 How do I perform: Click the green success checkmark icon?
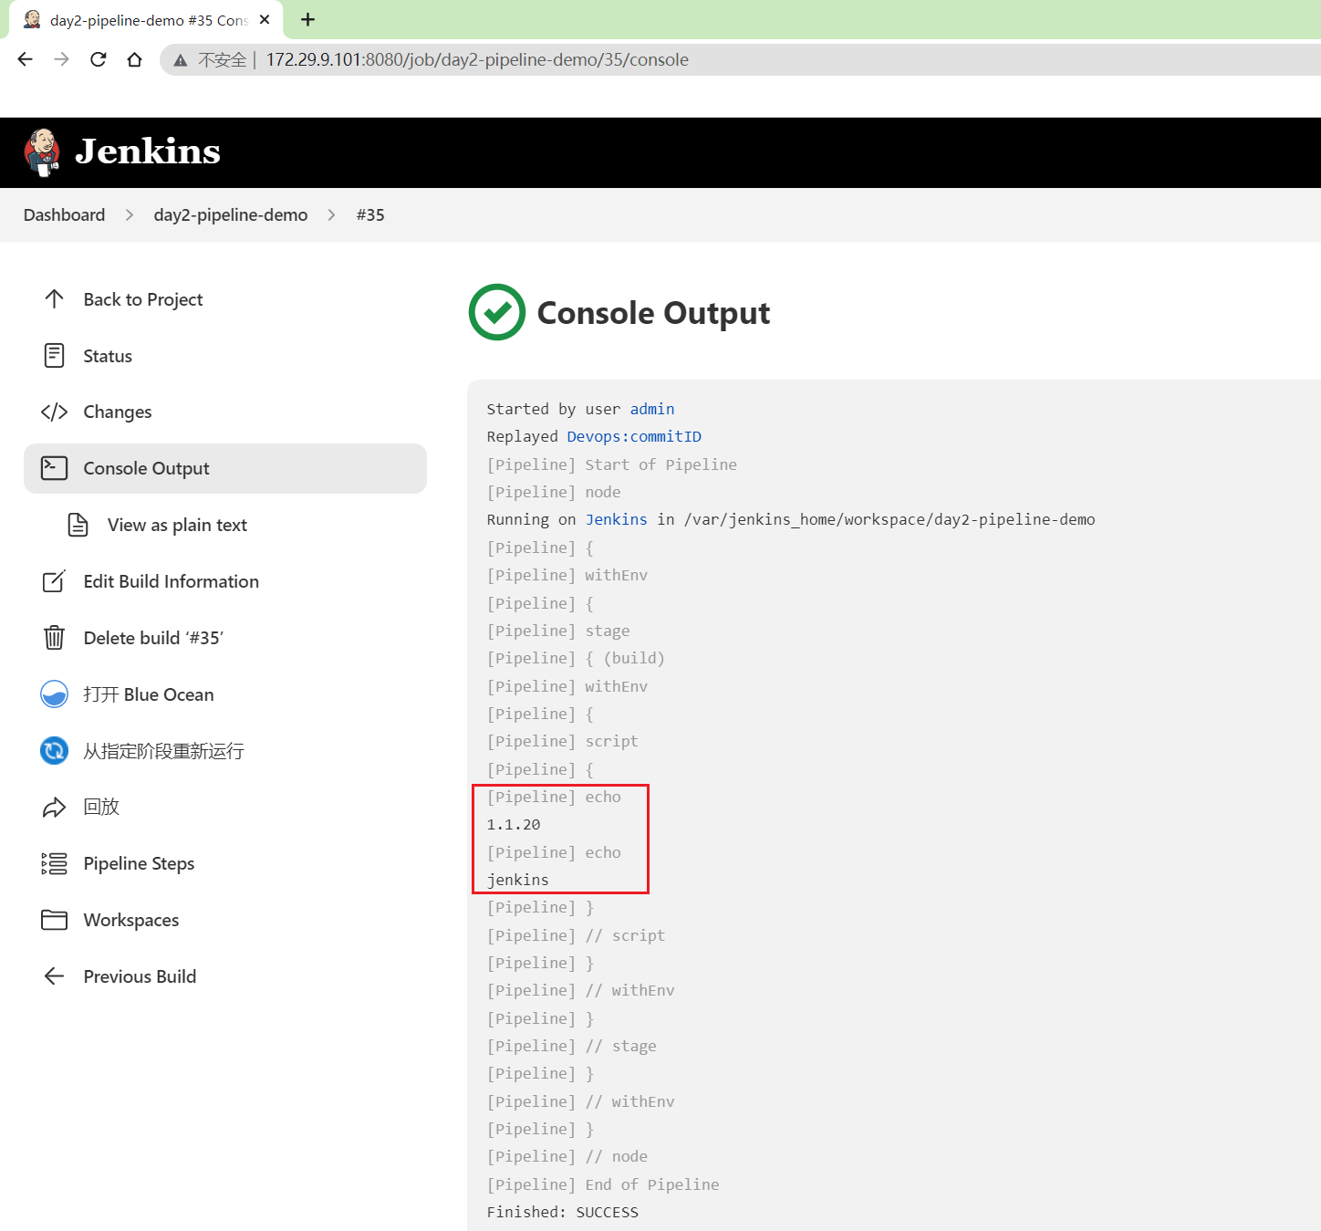tap(497, 312)
